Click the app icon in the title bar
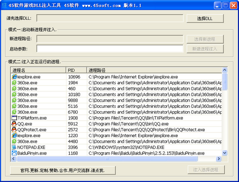This screenshot has height=182, width=239. [x=4, y=5]
